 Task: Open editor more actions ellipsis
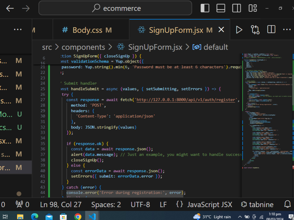287,30
